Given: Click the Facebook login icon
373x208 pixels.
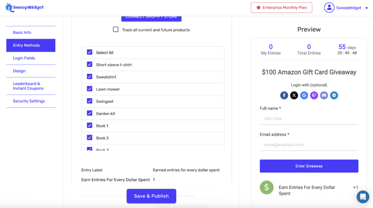Looking at the screenshot, I should point(284,95).
